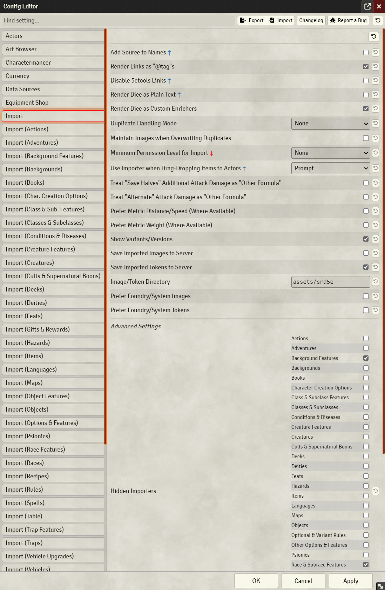Reset the Image/Token Directory setting
The image size is (385, 590).
[375, 282]
